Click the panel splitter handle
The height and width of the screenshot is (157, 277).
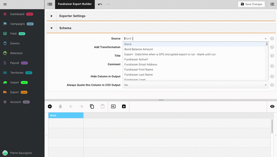click(x=161, y=100)
